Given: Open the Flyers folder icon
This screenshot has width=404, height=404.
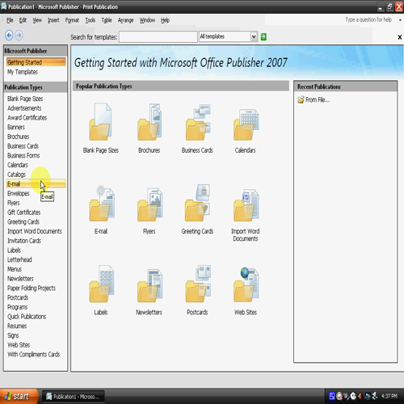Looking at the screenshot, I should click(x=149, y=204).
